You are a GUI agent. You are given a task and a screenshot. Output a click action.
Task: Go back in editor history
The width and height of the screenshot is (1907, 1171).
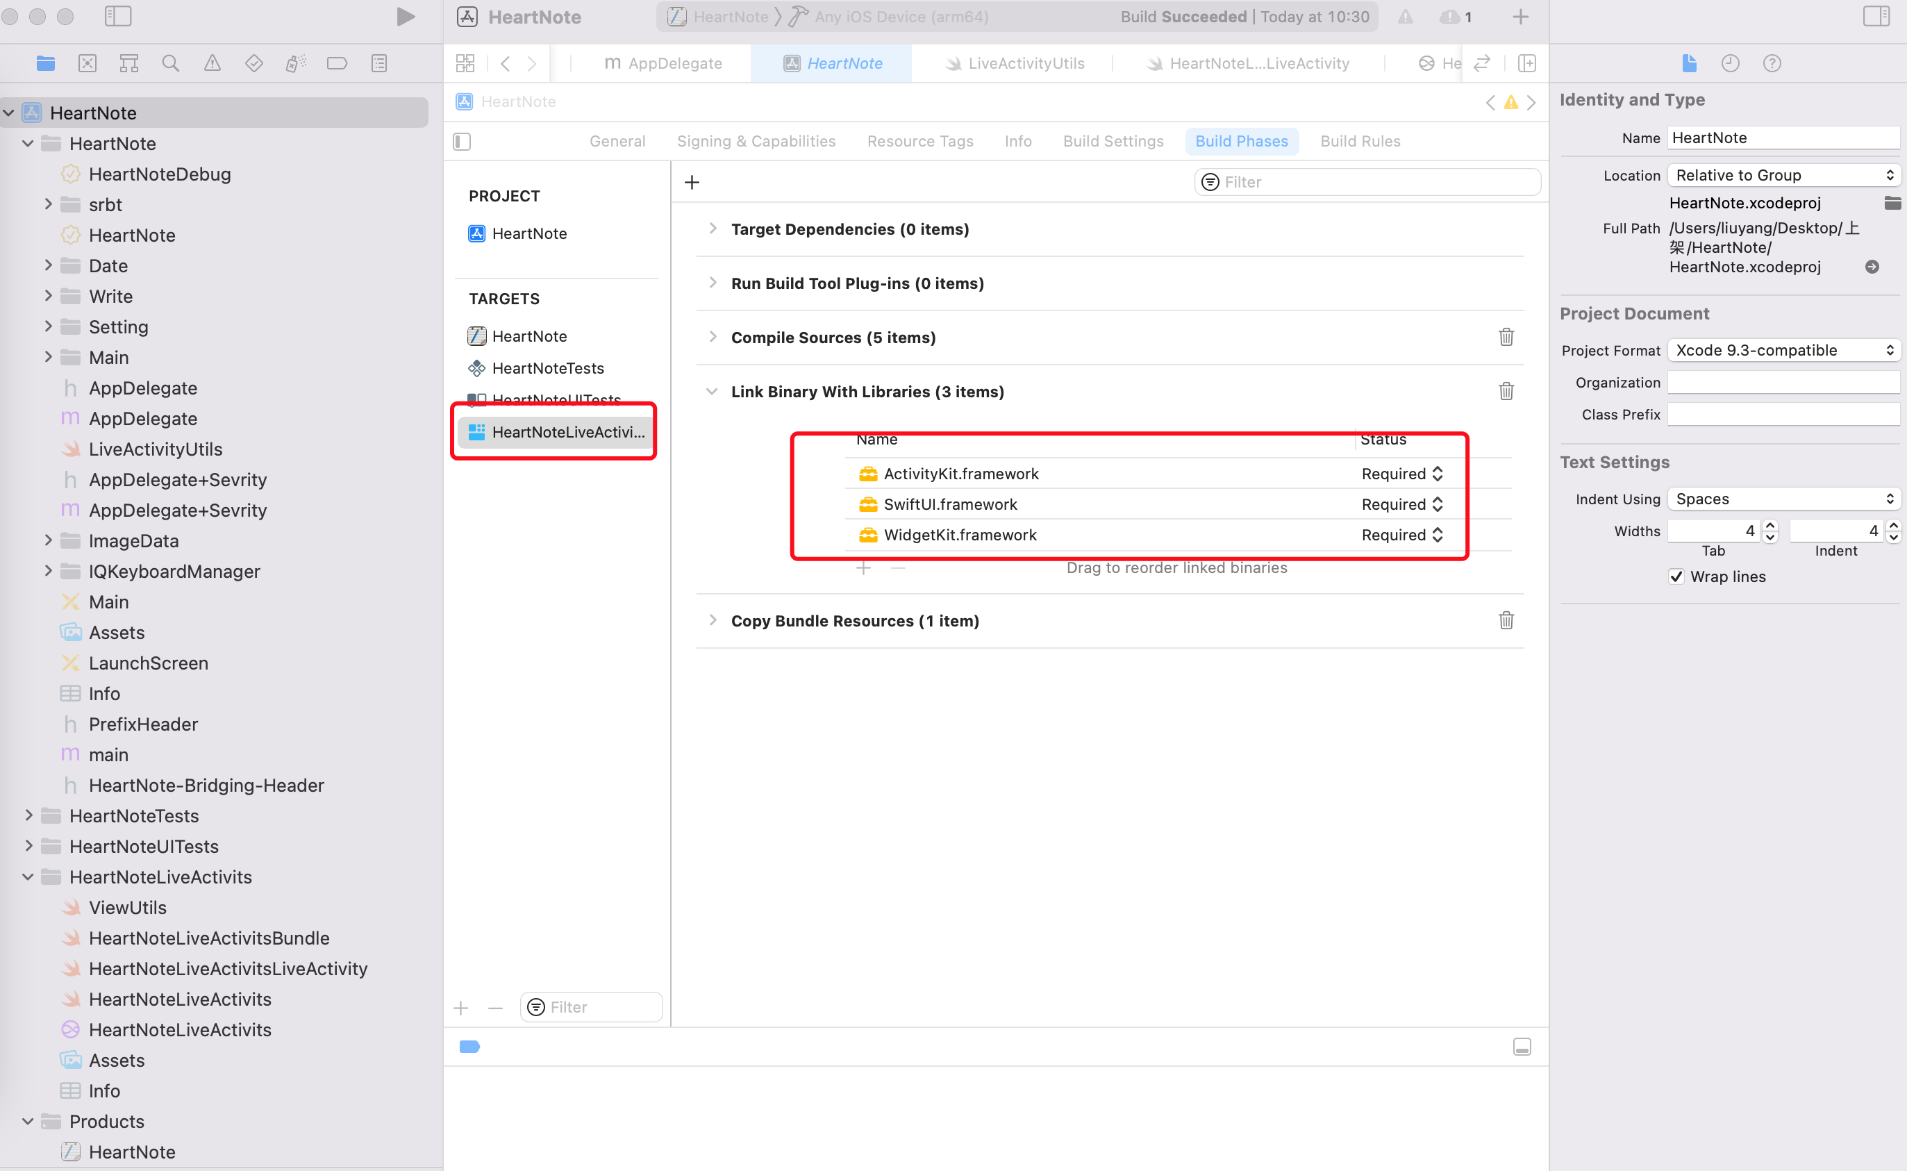(506, 63)
